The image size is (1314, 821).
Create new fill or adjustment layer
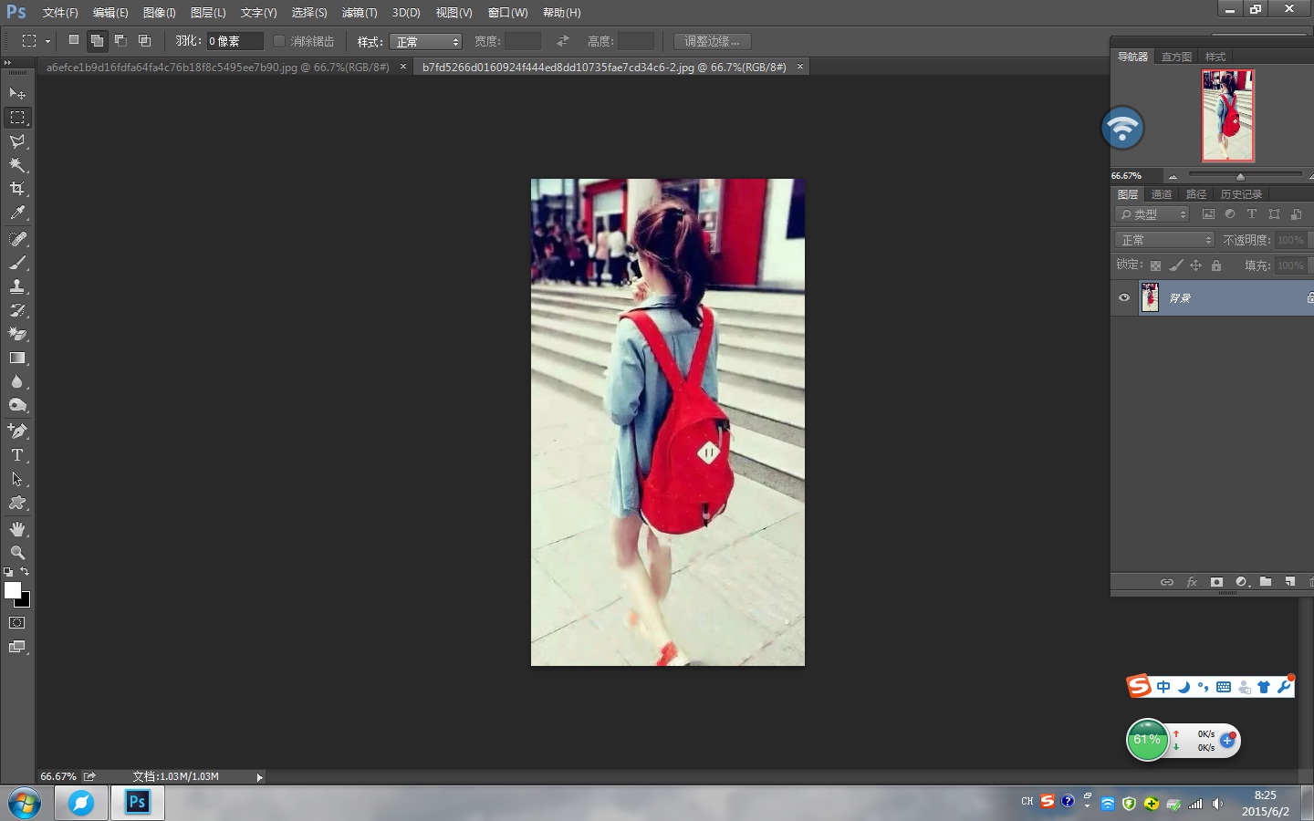1242,582
